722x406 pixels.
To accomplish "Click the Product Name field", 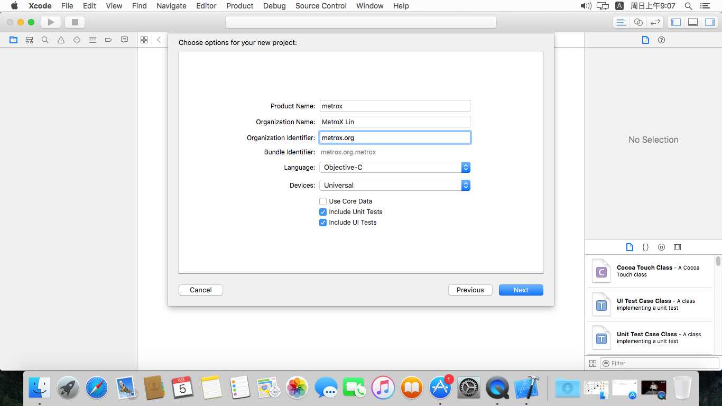I will pyautogui.click(x=395, y=106).
